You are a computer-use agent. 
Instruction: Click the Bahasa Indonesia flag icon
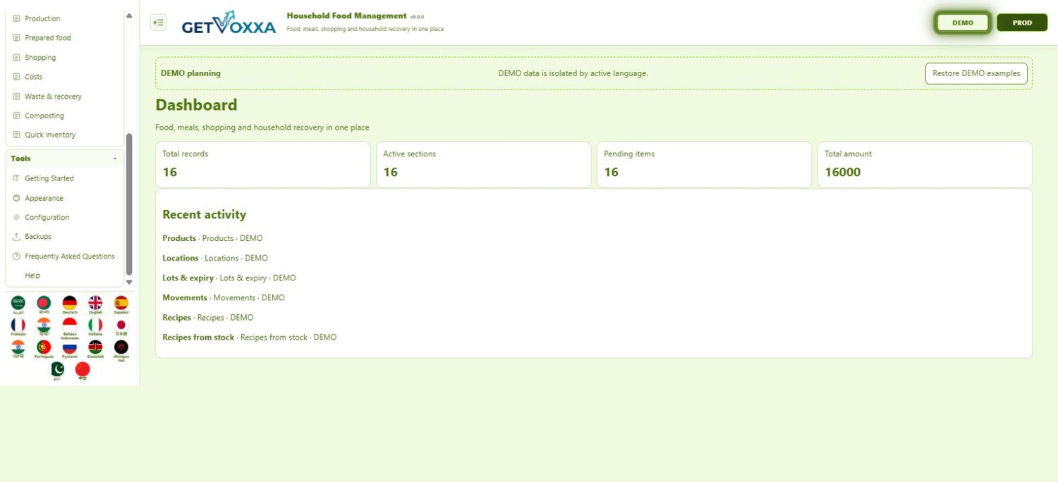(x=69, y=325)
